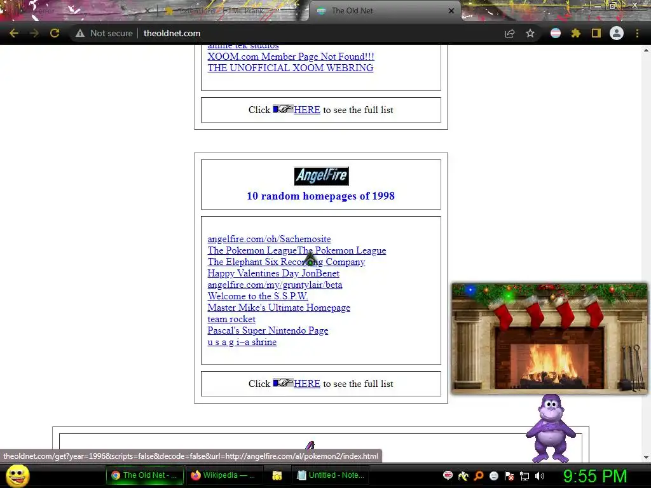Share this page via share icon
This screenshot has width=651, height=488.
click(x=509, y=33)
